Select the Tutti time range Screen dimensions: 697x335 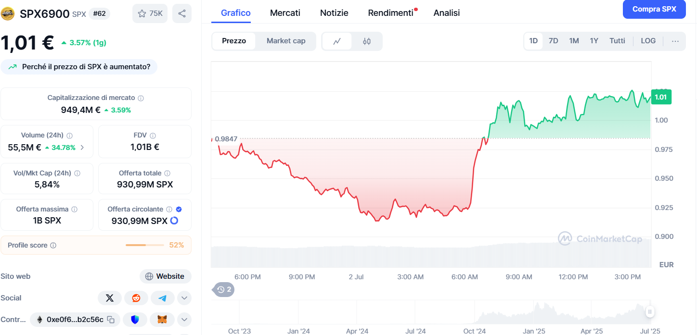(x=617, y=41)
